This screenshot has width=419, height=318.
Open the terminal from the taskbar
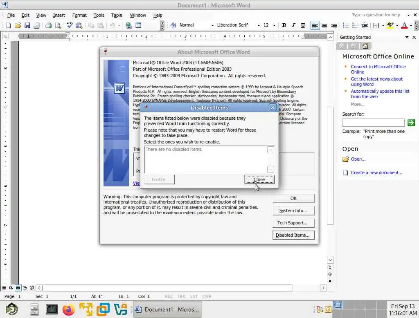tap(52, 309)
